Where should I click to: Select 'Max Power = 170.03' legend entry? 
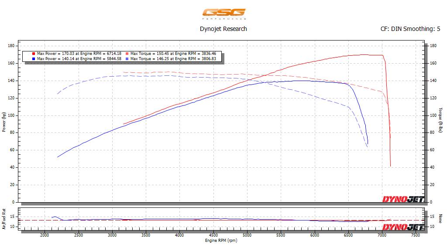pos(79,54)
